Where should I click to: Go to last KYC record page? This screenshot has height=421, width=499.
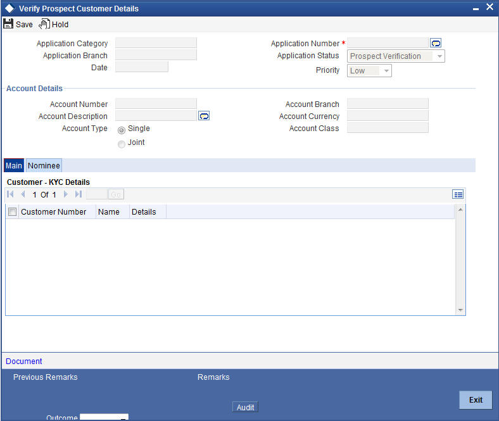coord(79,194)
